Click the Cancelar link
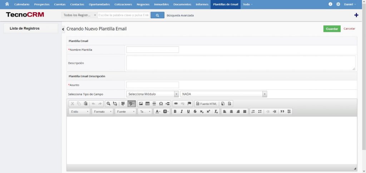The width and height of the screenshot is (366, 173). pyautogui.click(x=349, y=29)
